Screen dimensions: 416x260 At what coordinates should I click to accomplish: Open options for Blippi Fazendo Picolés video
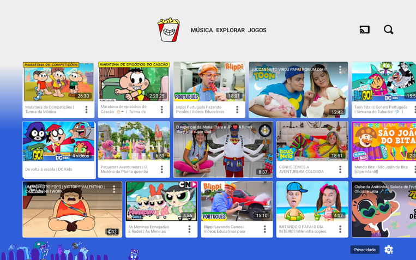click(237, 110)
